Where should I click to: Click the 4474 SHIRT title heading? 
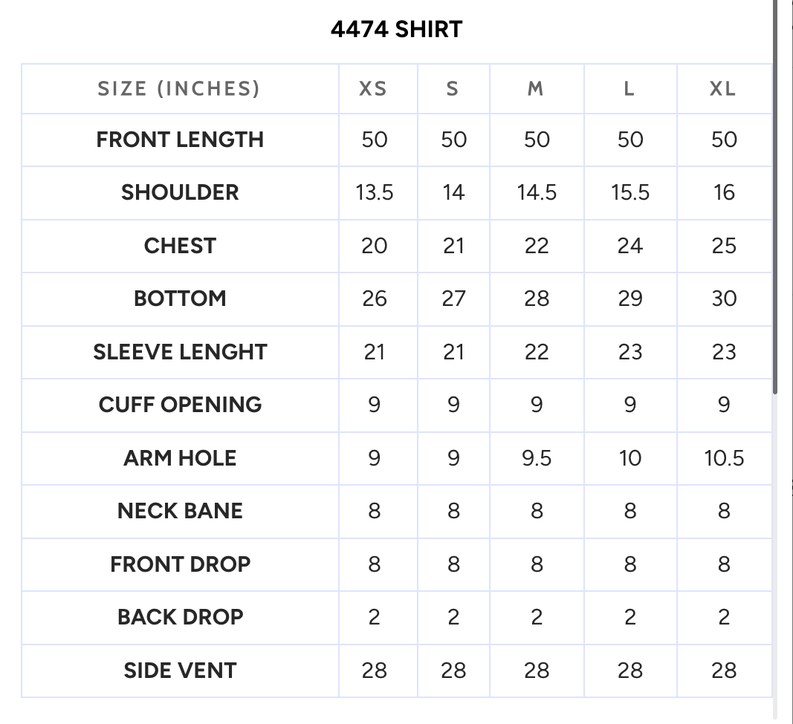(397, 29)
